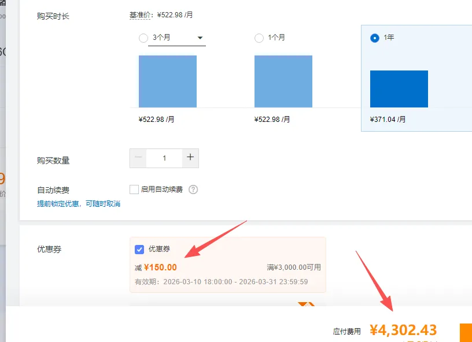Uncheck the 优惠券 coupon checkbox
The width and height of the screenshot is (472, 342).
click(x=139, y=249)
